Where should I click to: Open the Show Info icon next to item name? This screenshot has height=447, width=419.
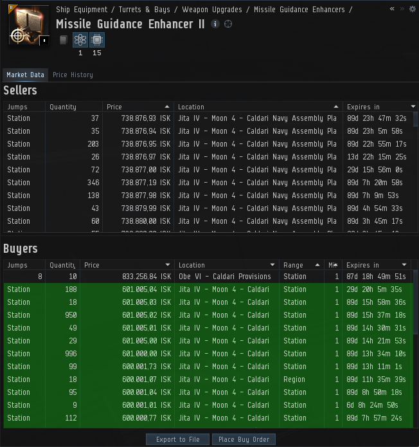(x=215, y=24)
